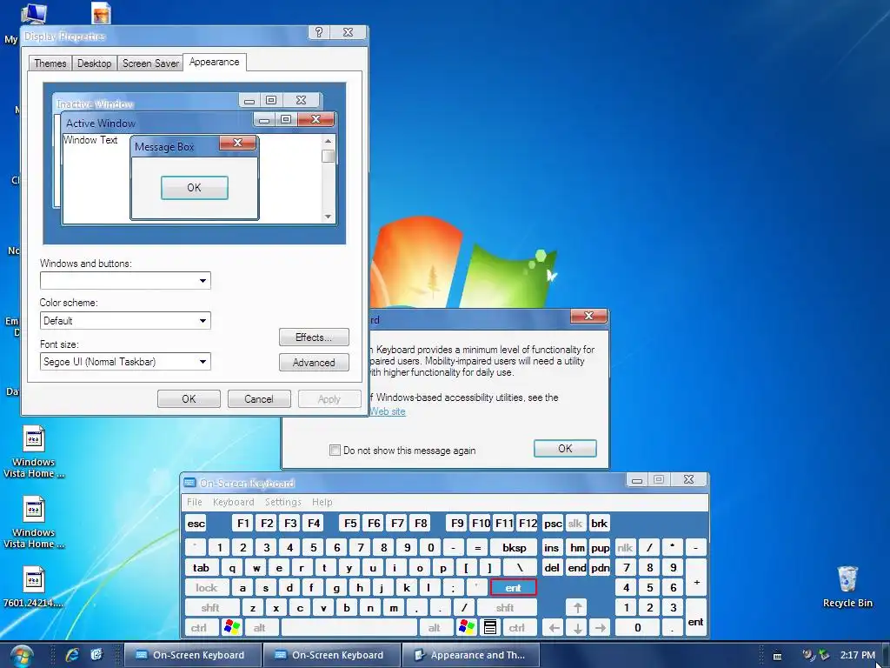Follow the Web site link
This screenshot has width=890, height=668.
tap(388, 411)
